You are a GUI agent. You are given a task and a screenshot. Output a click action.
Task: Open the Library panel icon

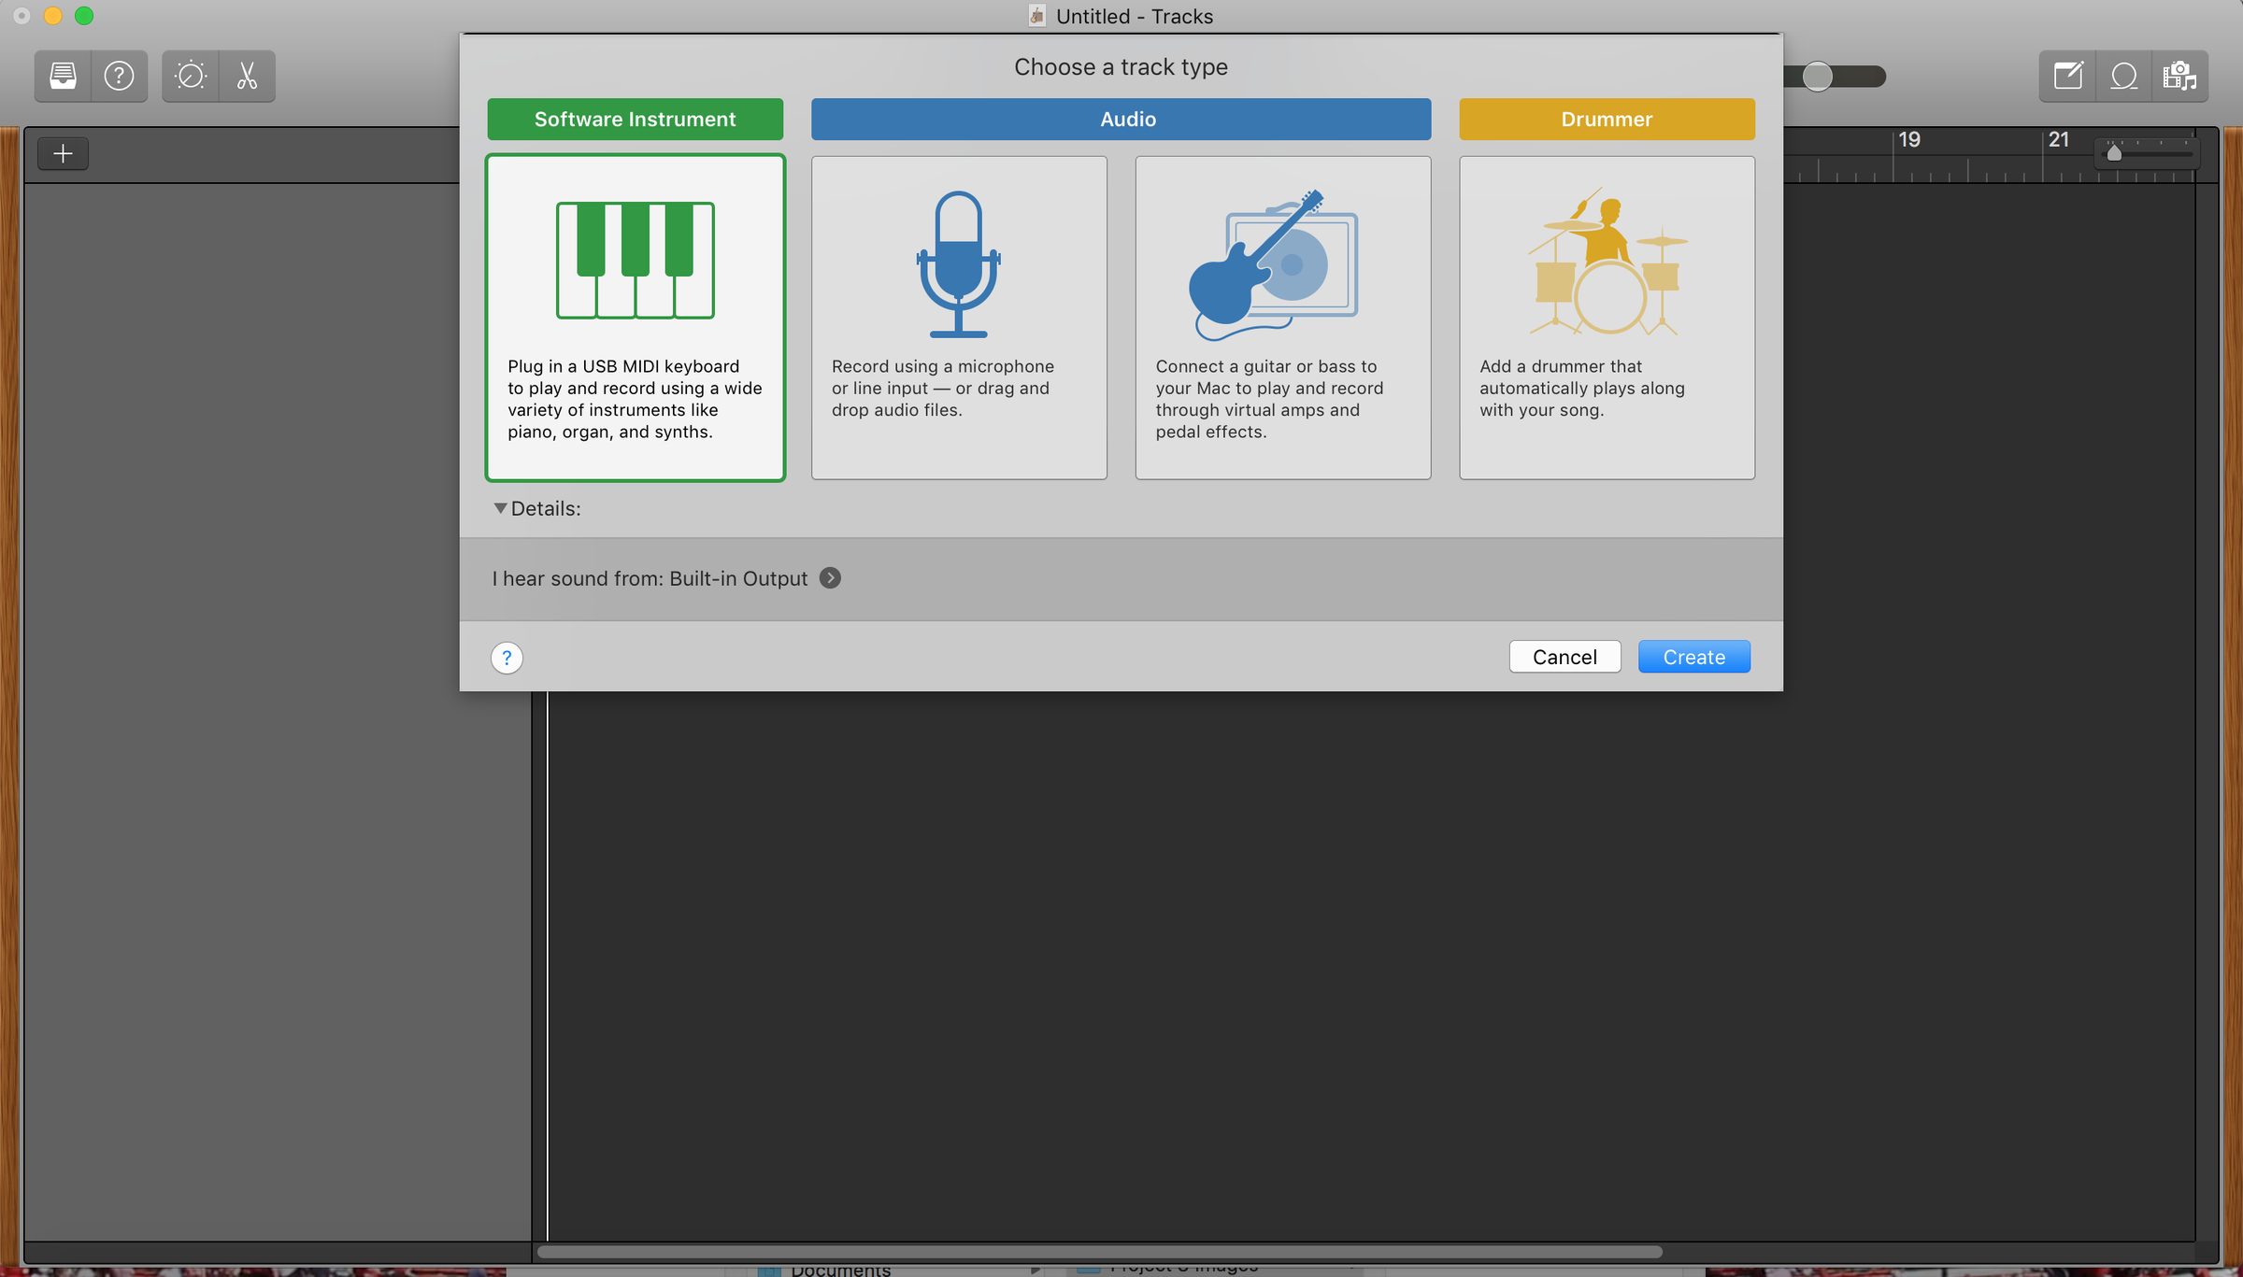click(64, 76)
